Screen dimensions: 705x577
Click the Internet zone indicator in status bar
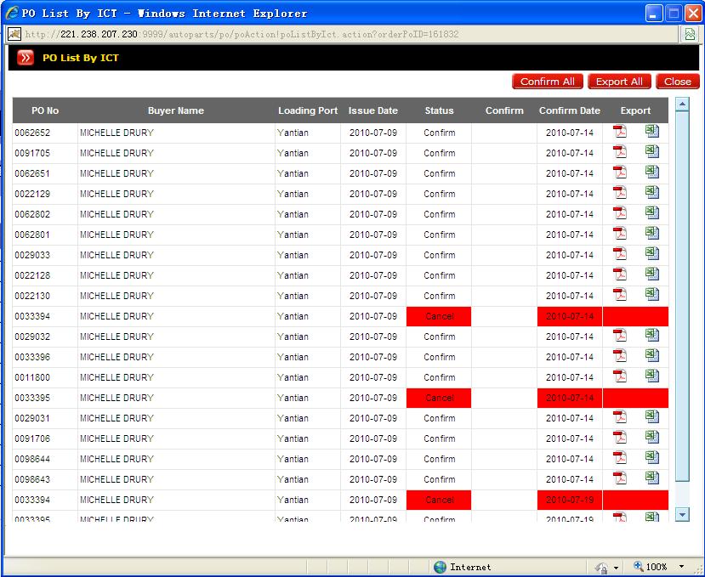[462, 567]
